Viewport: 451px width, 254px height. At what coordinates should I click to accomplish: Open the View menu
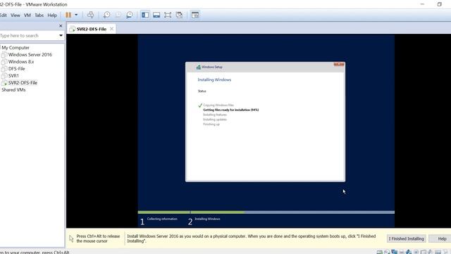pos(16,16)
